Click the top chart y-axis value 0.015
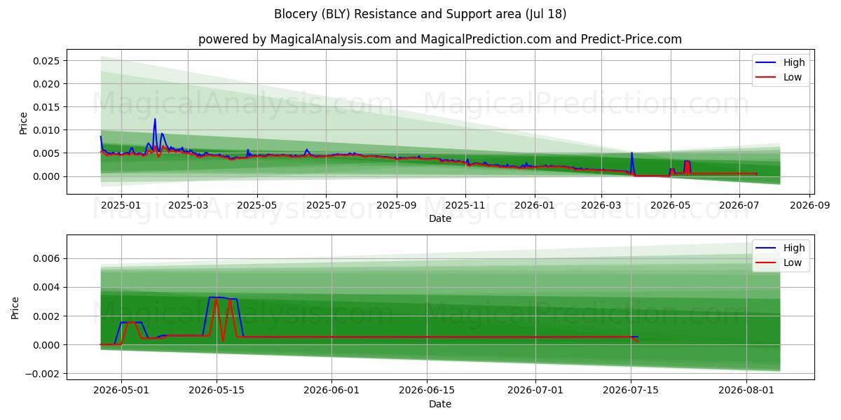The image size is (841, 420). point(46,107)
